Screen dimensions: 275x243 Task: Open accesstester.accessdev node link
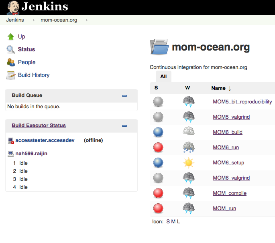point(45,140)
